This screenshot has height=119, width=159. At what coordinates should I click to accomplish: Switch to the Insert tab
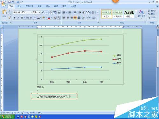(x=19, y=6)
